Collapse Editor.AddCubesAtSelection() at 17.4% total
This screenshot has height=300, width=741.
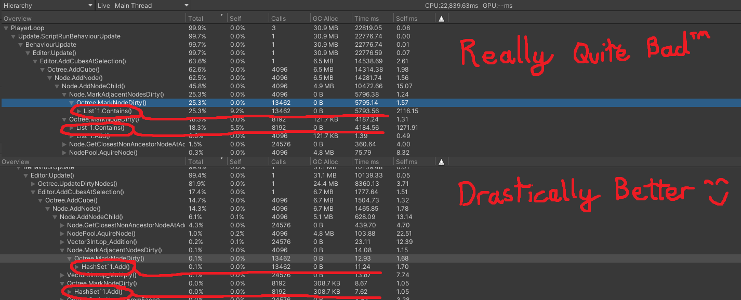click(33, 192)
